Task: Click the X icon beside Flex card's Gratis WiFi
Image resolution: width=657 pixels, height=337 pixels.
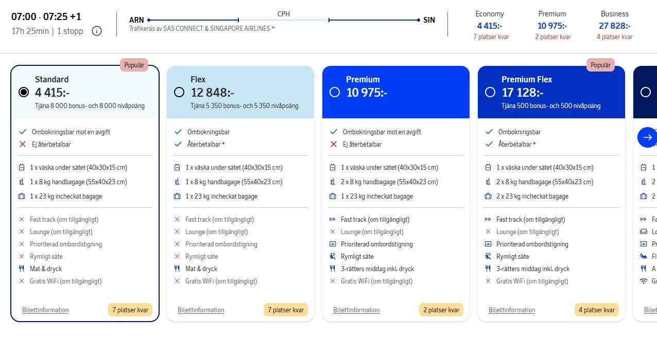Action: pos(177,281)
